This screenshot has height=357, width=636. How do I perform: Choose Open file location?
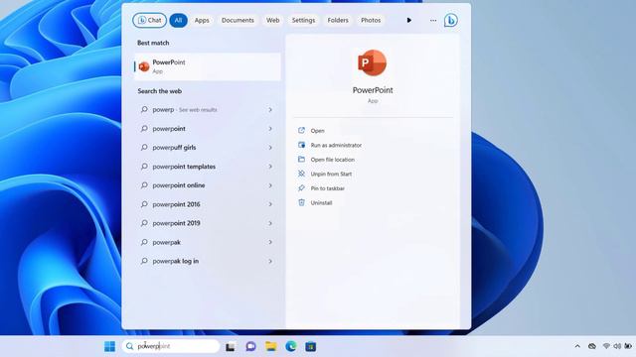tap(332, 160)
